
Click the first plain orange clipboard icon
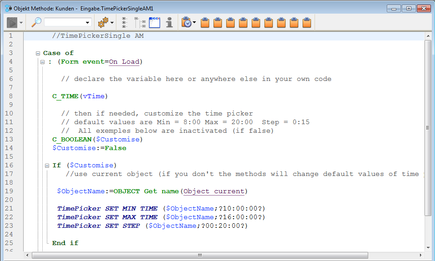click(x=205, y=22)
